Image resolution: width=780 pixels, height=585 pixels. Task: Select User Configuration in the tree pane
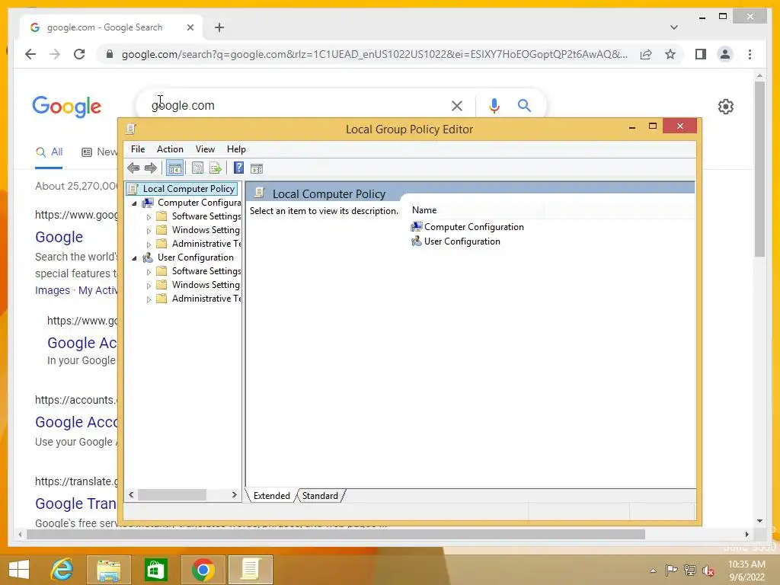pos(196,257)
